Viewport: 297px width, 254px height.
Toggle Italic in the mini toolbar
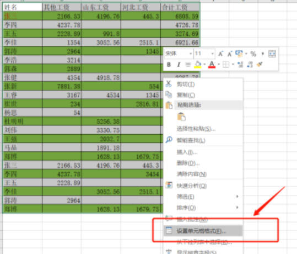pyautogui.click(x=179, y=65)
